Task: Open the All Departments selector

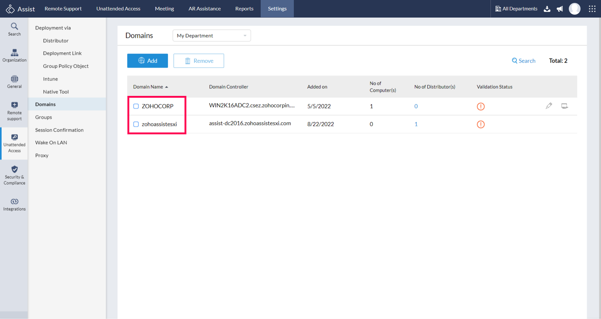Action: (516, 9)
